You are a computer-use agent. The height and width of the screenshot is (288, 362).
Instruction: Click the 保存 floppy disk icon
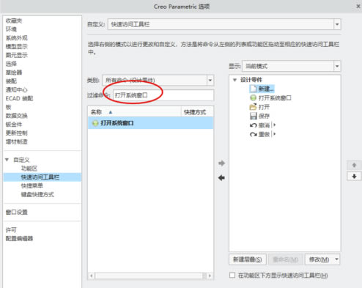[254, 116]
